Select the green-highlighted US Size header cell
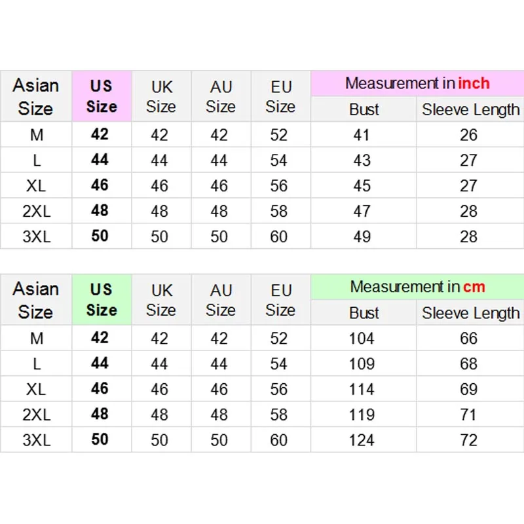This screenshot has height=524, width=524. 102,299
